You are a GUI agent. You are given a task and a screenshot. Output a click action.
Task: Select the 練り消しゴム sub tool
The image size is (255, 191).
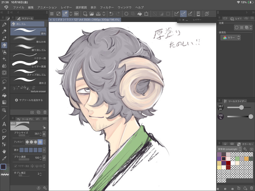click(28, 48)
